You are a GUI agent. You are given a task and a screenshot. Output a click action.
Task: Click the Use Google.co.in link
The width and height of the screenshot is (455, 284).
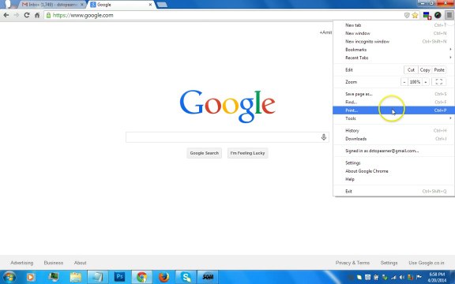[x=427, y=263]
